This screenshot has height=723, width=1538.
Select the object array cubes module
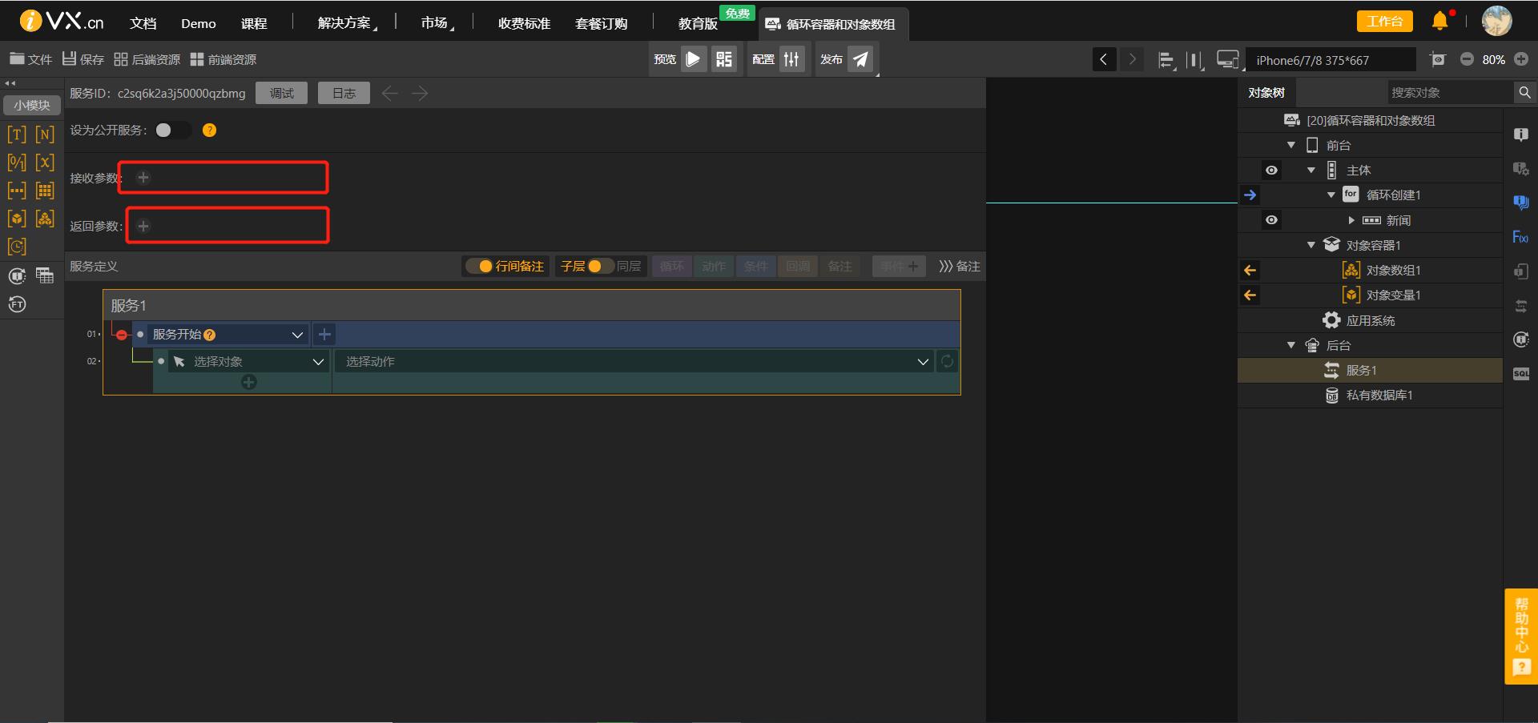45,219
